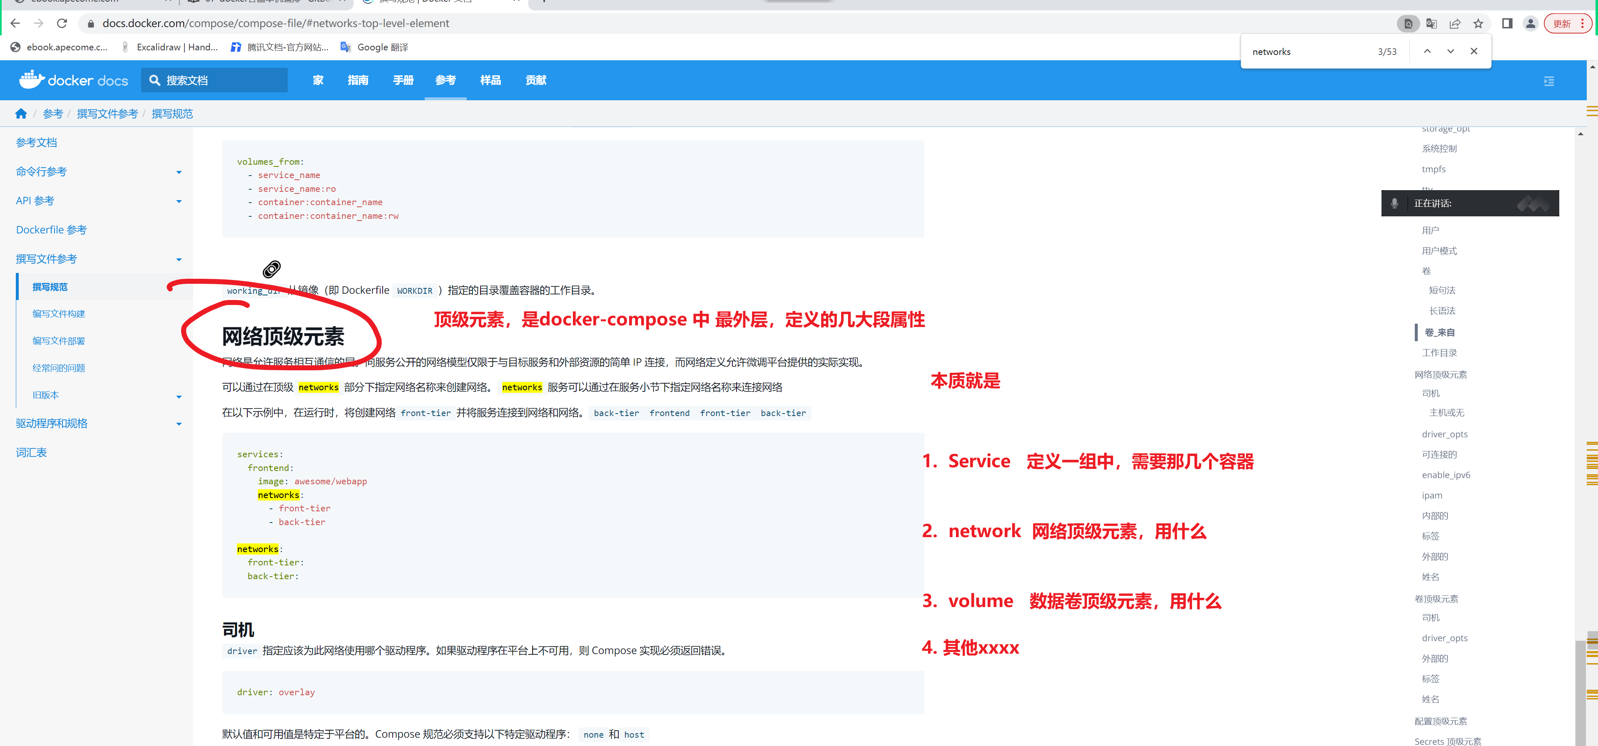Click the home breadcrumb icon

21,114
